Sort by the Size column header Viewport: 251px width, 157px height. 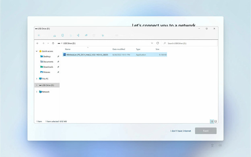(157, 49)
